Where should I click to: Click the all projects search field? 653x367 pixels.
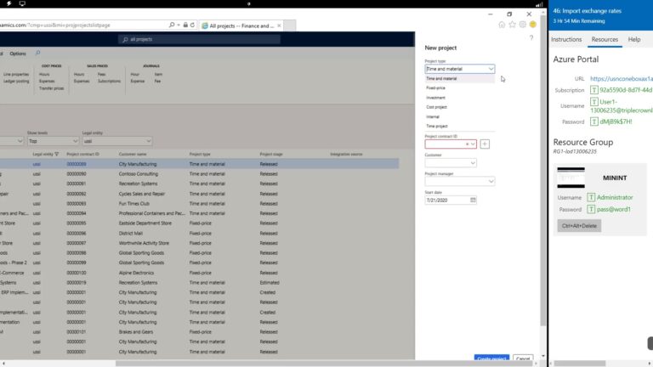[200, 40]
